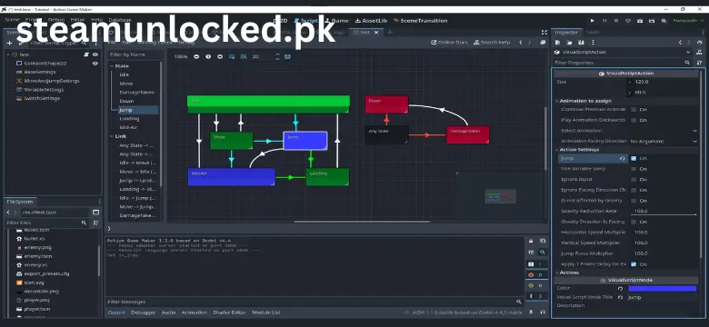
Task: Collapse the Link group in list
Action: 112,136
